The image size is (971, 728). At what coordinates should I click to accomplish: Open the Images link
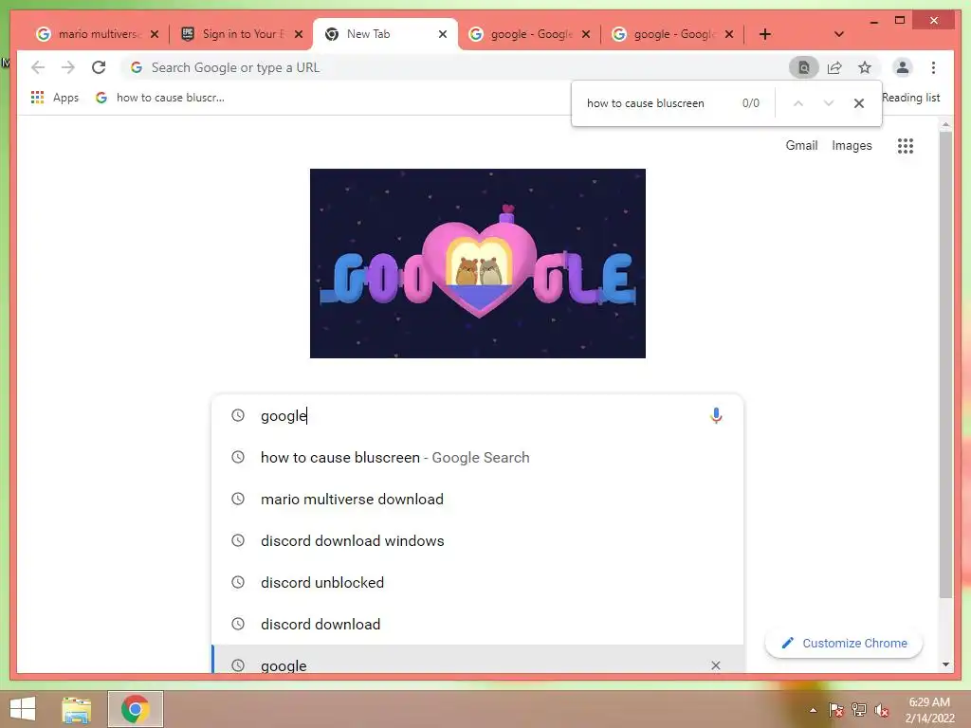coord(852,145)
